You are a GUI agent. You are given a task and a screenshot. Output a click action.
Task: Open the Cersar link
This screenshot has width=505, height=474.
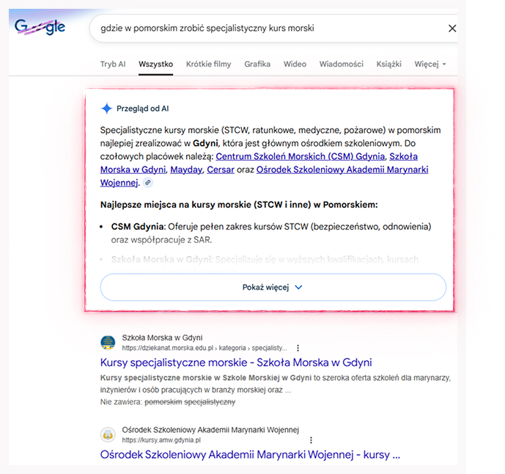pyautogui.click(x=221, y=169)
